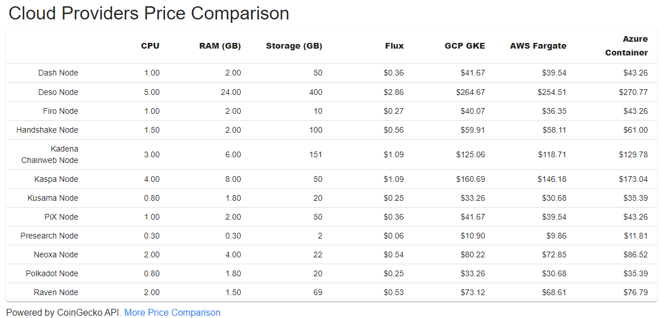Click the $125.06 GCP GKE price
The image size is (659, 318).
click(470, 154)
